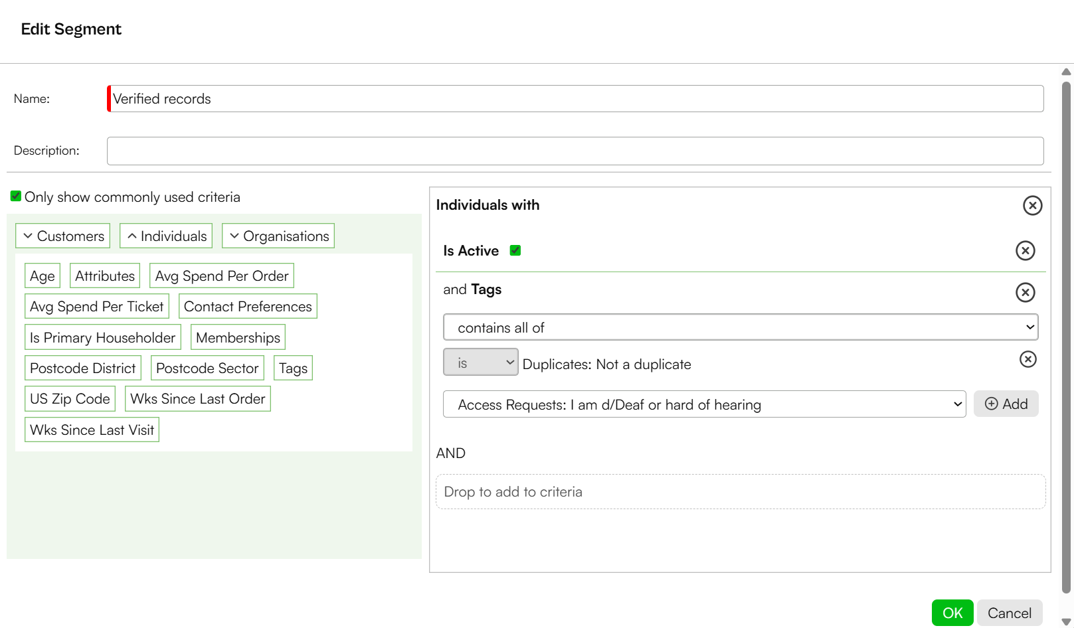The height and width of the screenshot is (628, 1074).
Task: Expand the Customers criteria group
Action: (63, 236)
